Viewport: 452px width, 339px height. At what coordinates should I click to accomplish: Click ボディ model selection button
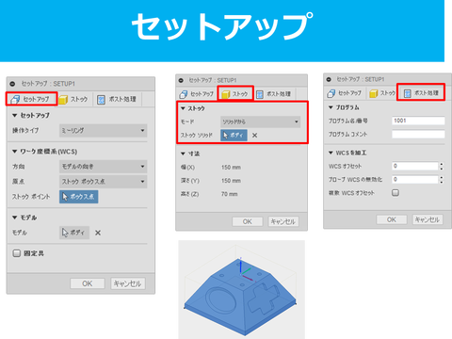coord(74,233)
